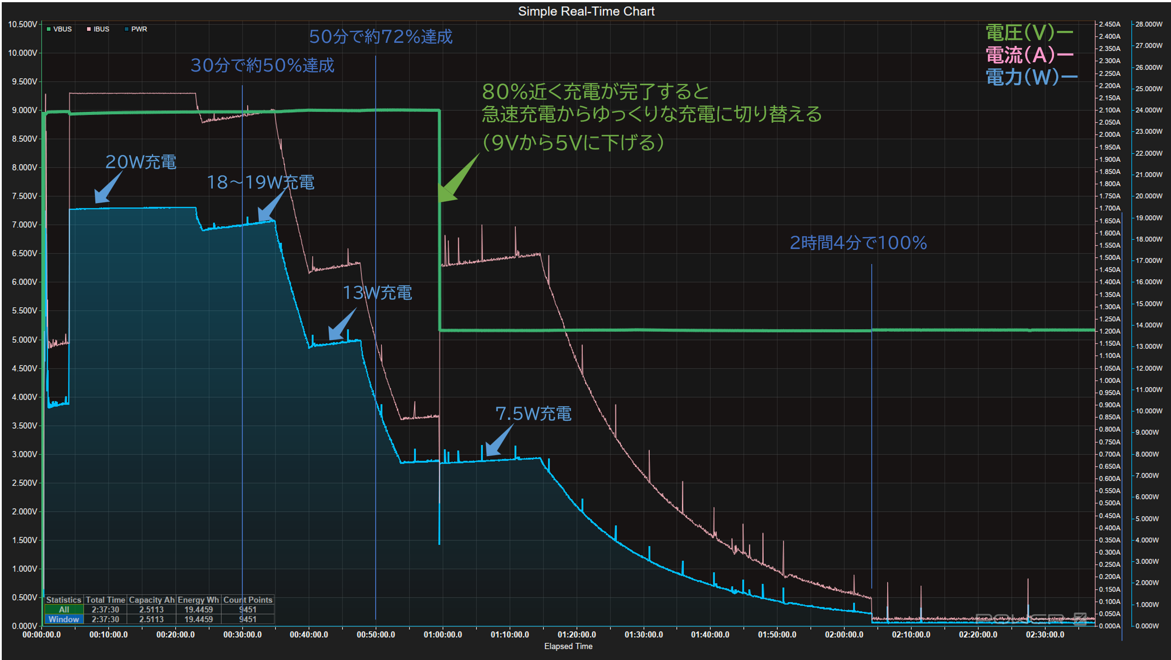Toggle the PWR series in legend
This screenshot has height=660, width=1171.
coord(139,29)
